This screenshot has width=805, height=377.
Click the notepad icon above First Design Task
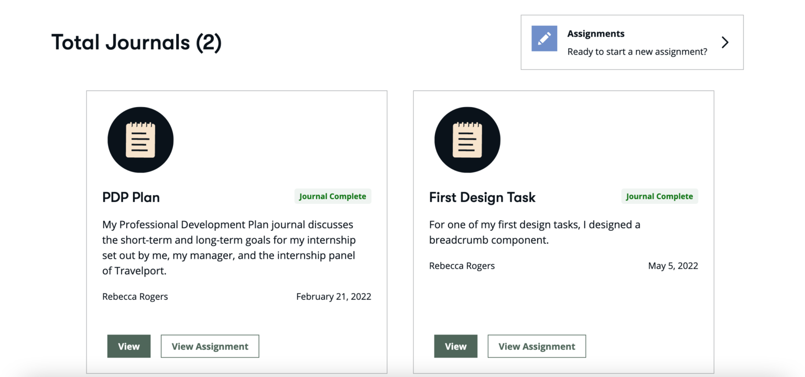[x=467, y=140]
